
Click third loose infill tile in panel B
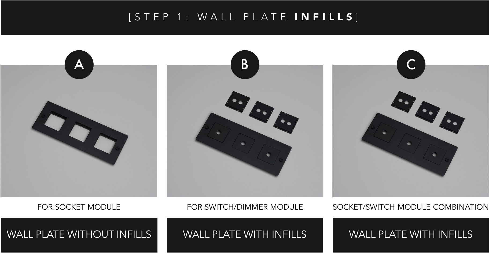pos(286,123)
